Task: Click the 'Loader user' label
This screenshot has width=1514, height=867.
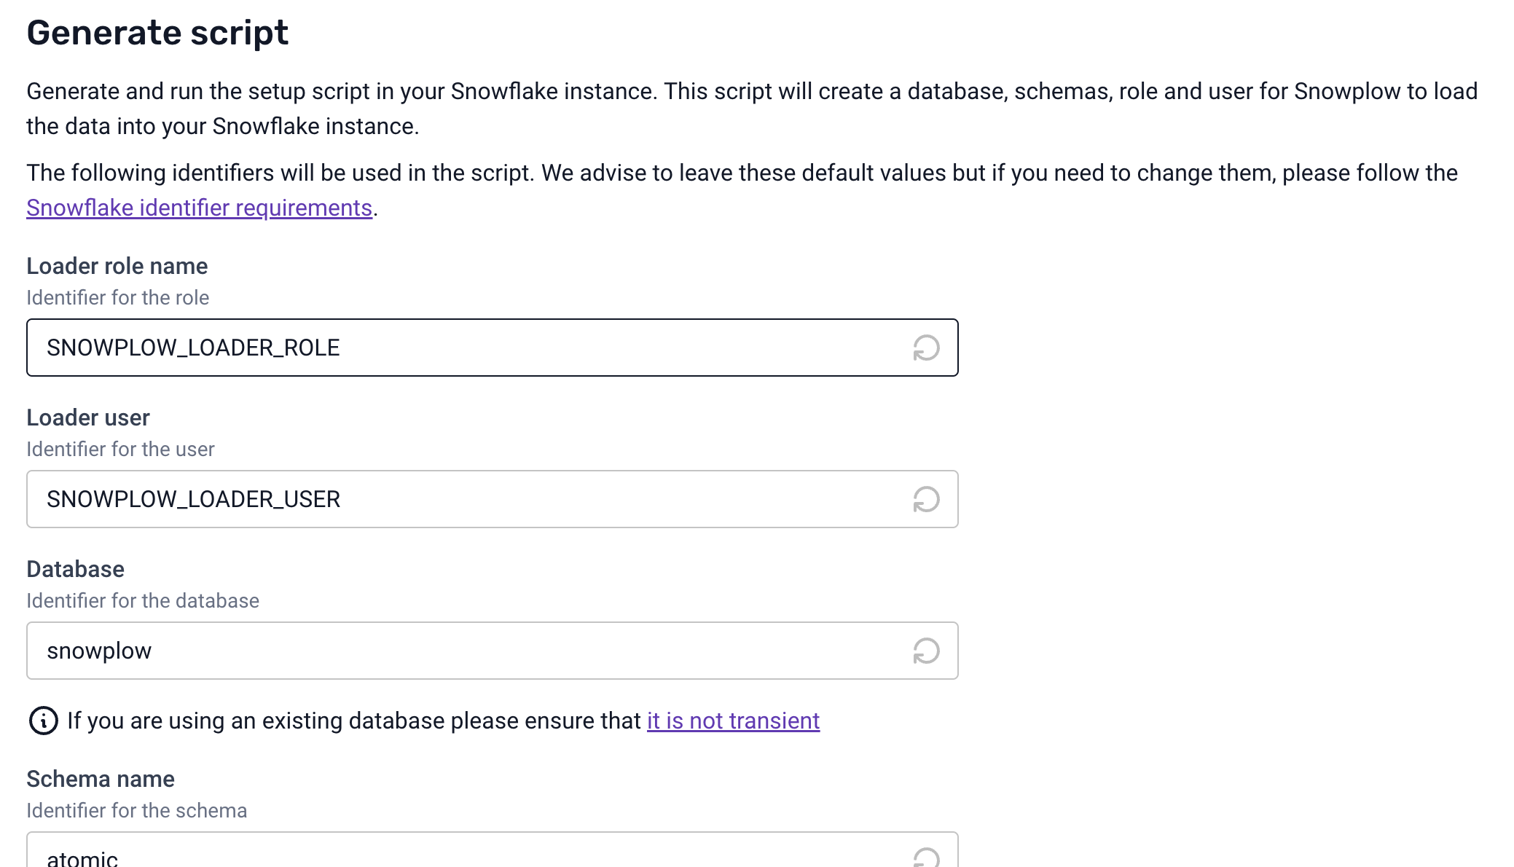Action: click(88, 418)
